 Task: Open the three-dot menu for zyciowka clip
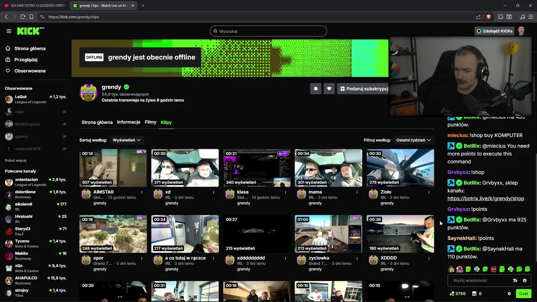tap(357, 258)
